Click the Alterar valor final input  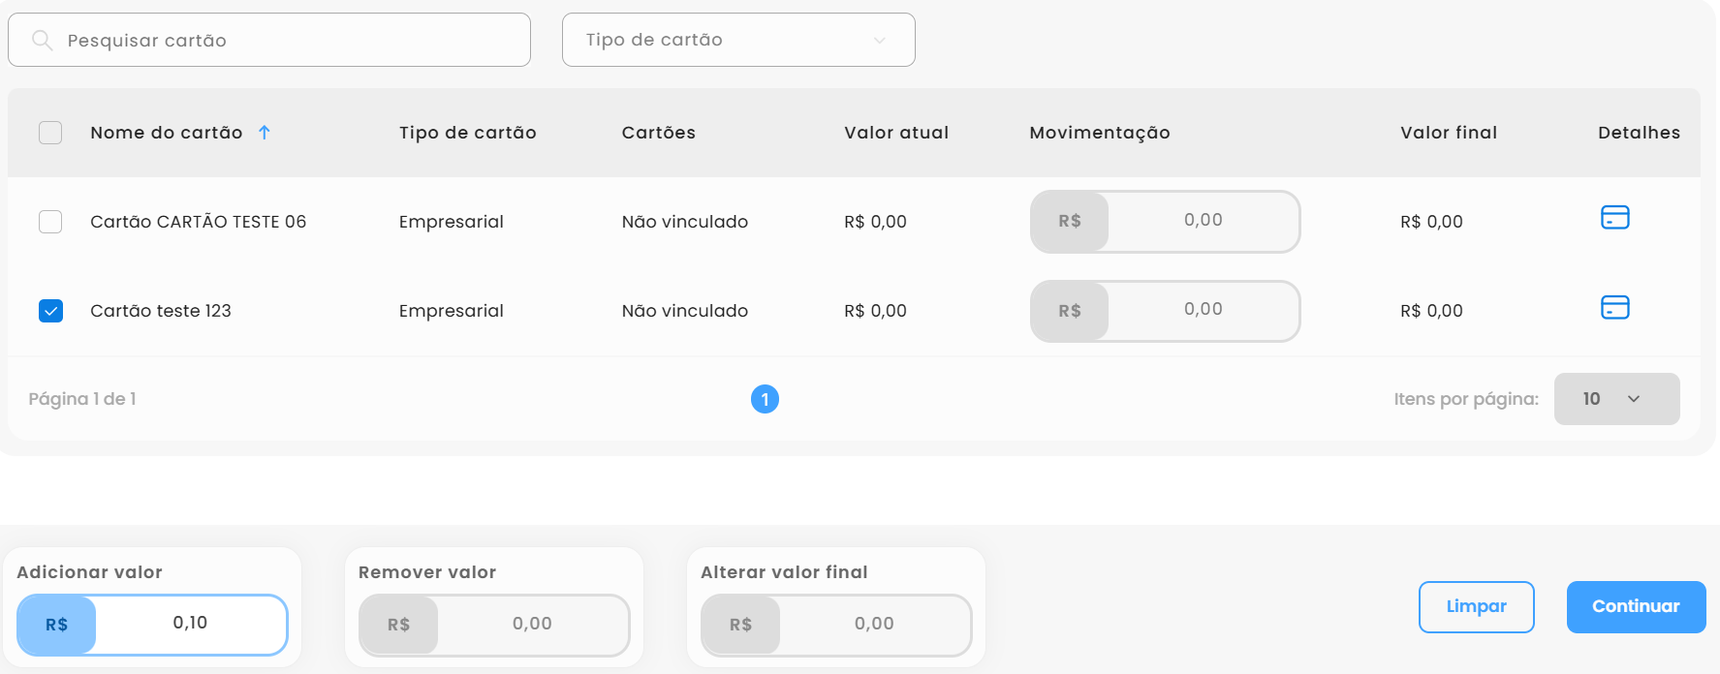point(874,625)
